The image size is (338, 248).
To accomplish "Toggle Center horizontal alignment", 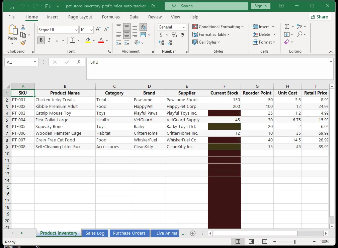I will tap(127, 35).
